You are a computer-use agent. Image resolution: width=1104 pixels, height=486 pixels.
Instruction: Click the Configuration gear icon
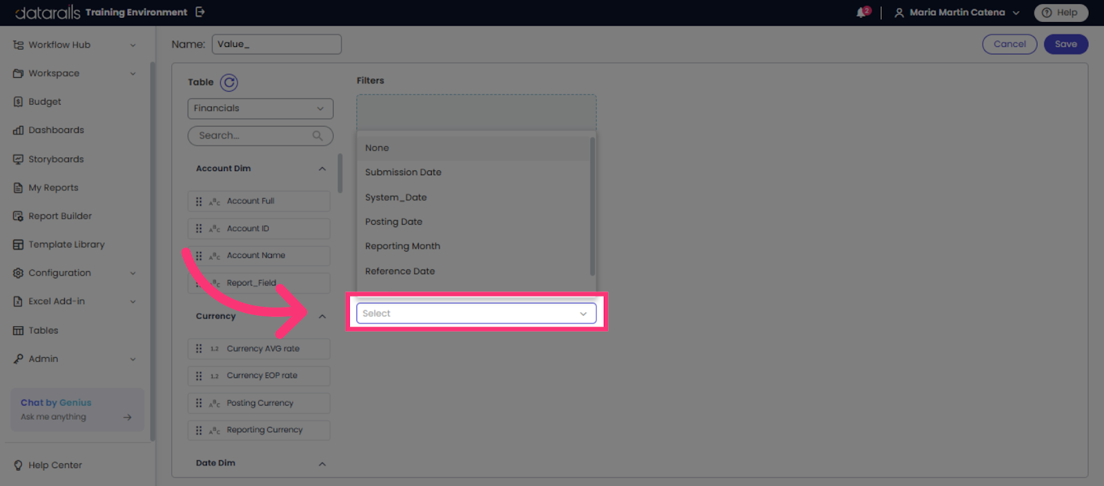coord(18,273)
